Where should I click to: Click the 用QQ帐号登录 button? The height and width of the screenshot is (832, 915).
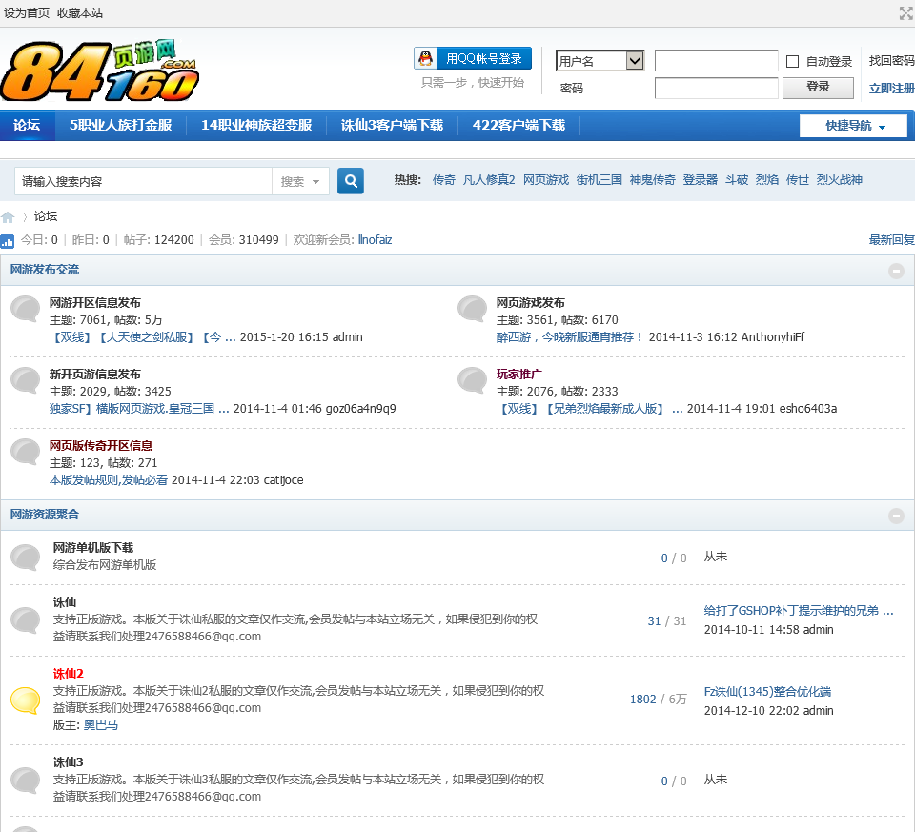pos(473,58)
